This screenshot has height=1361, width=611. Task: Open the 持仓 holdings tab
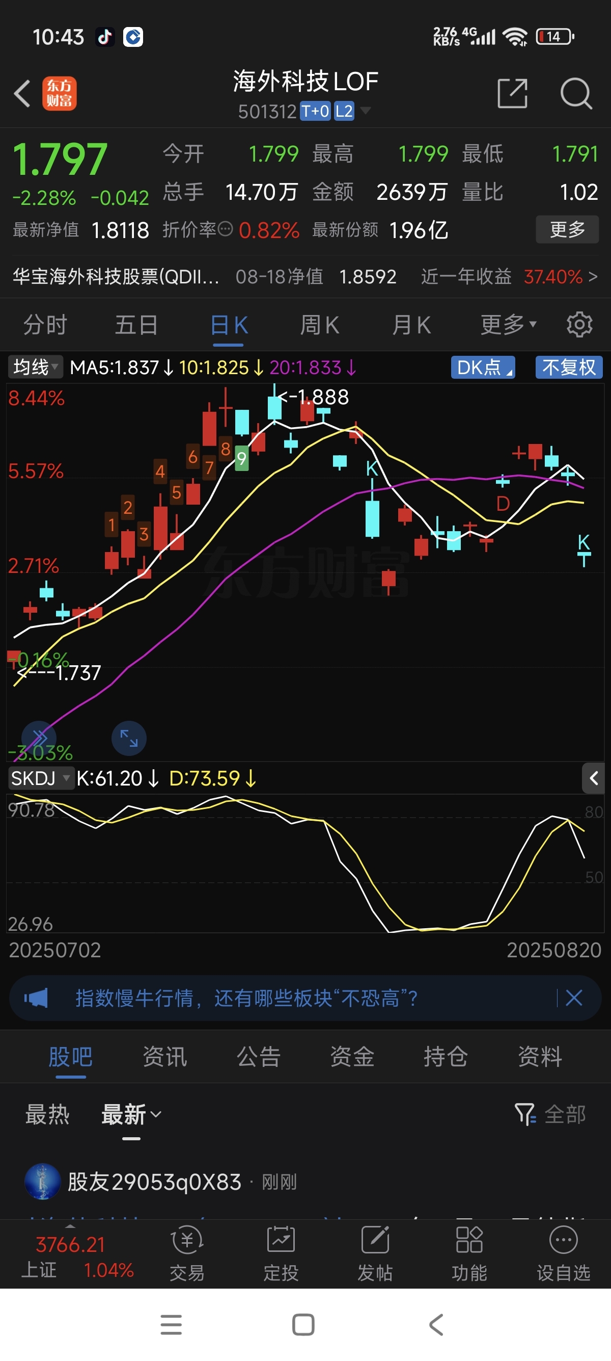446,1057
